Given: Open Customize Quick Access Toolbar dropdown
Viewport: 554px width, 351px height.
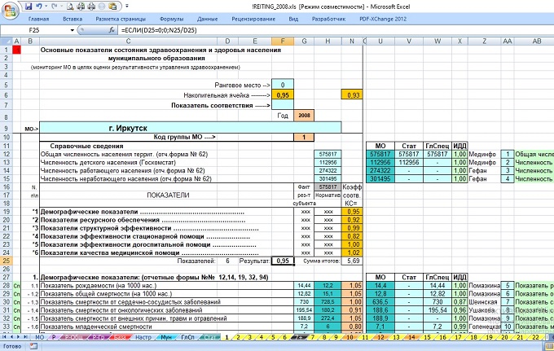Looking at the screenshot, I should [127, 7].
